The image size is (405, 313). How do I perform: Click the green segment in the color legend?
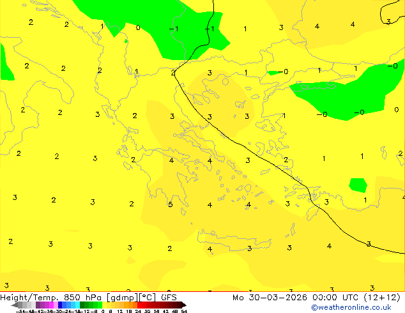[89, 305]
